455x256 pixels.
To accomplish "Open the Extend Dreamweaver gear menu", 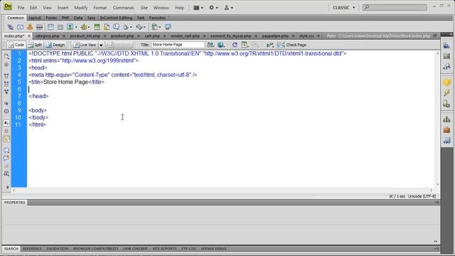I will 213,8.
